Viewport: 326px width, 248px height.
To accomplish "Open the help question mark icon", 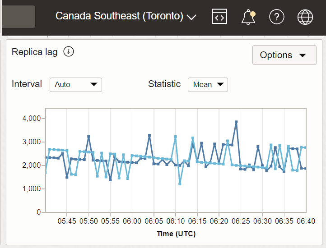I will (276, 17).
